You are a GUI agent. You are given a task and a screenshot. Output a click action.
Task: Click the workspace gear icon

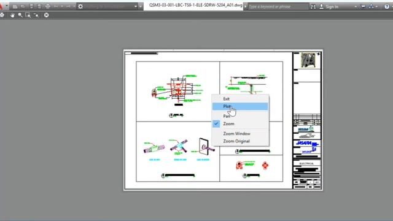pyautogui.click(x=80, y=7)
